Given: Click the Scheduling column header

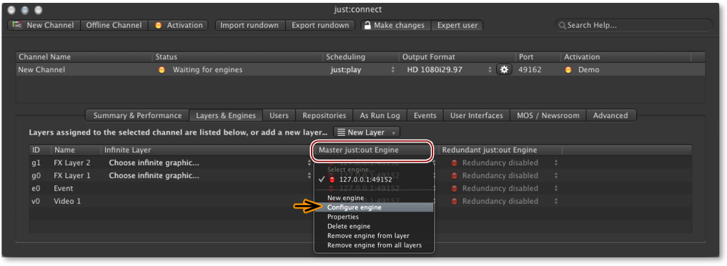Looking at the screenshot, I should (x=361, y=57).
